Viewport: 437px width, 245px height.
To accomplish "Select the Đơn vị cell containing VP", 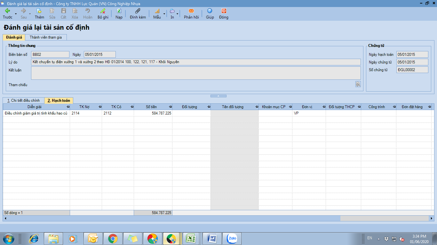I will coord(309,113).
